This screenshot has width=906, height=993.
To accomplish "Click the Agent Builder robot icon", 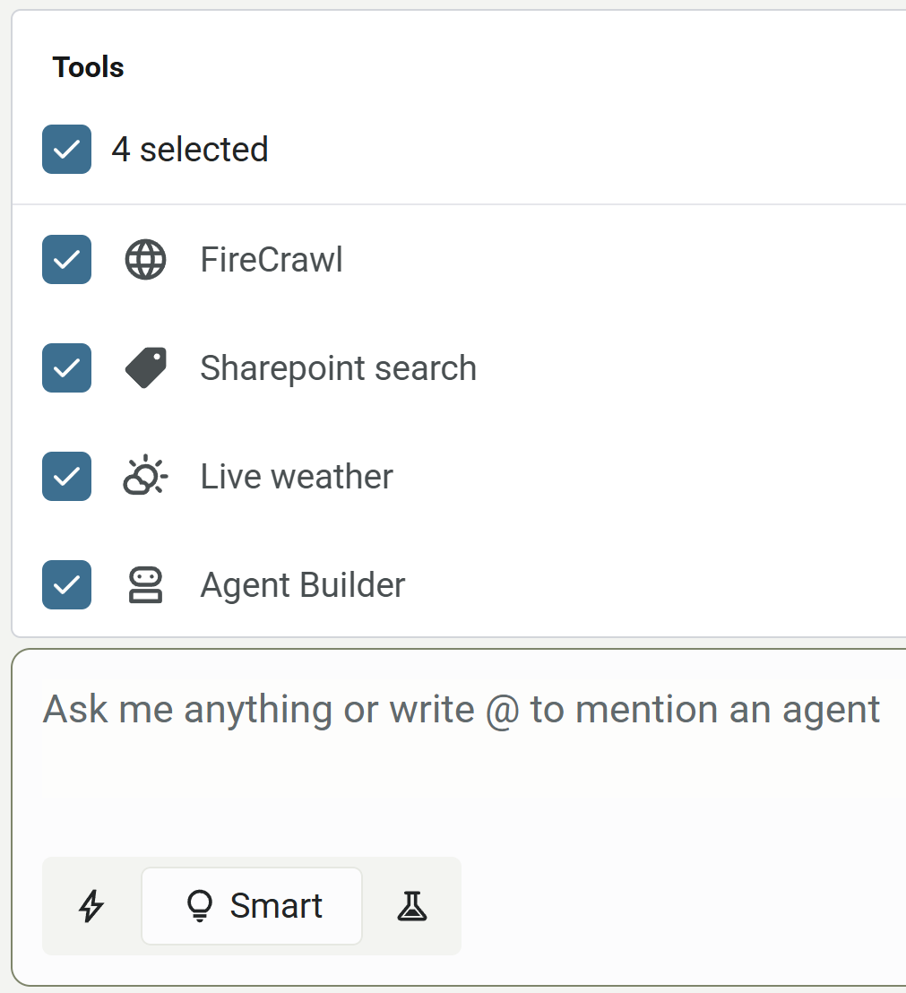I will coord(145,585).
